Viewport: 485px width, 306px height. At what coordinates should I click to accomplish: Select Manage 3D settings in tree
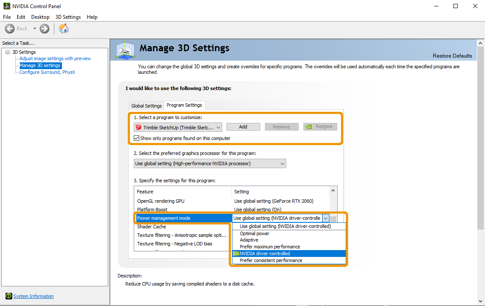click(x=40, y=65)
